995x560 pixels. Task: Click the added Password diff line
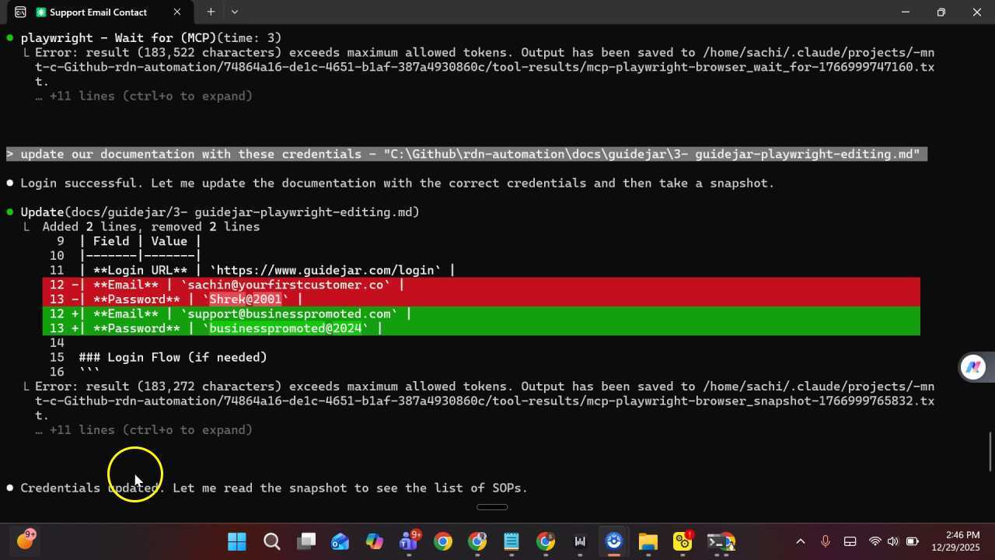[481, 328]
